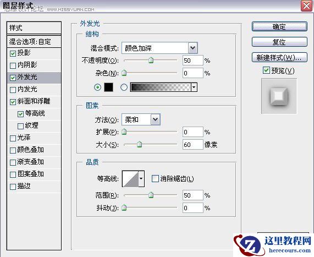The width and height of the screenshot is (314, 257).
Task: Click the opacity value field
Action: tap(193, 61)
